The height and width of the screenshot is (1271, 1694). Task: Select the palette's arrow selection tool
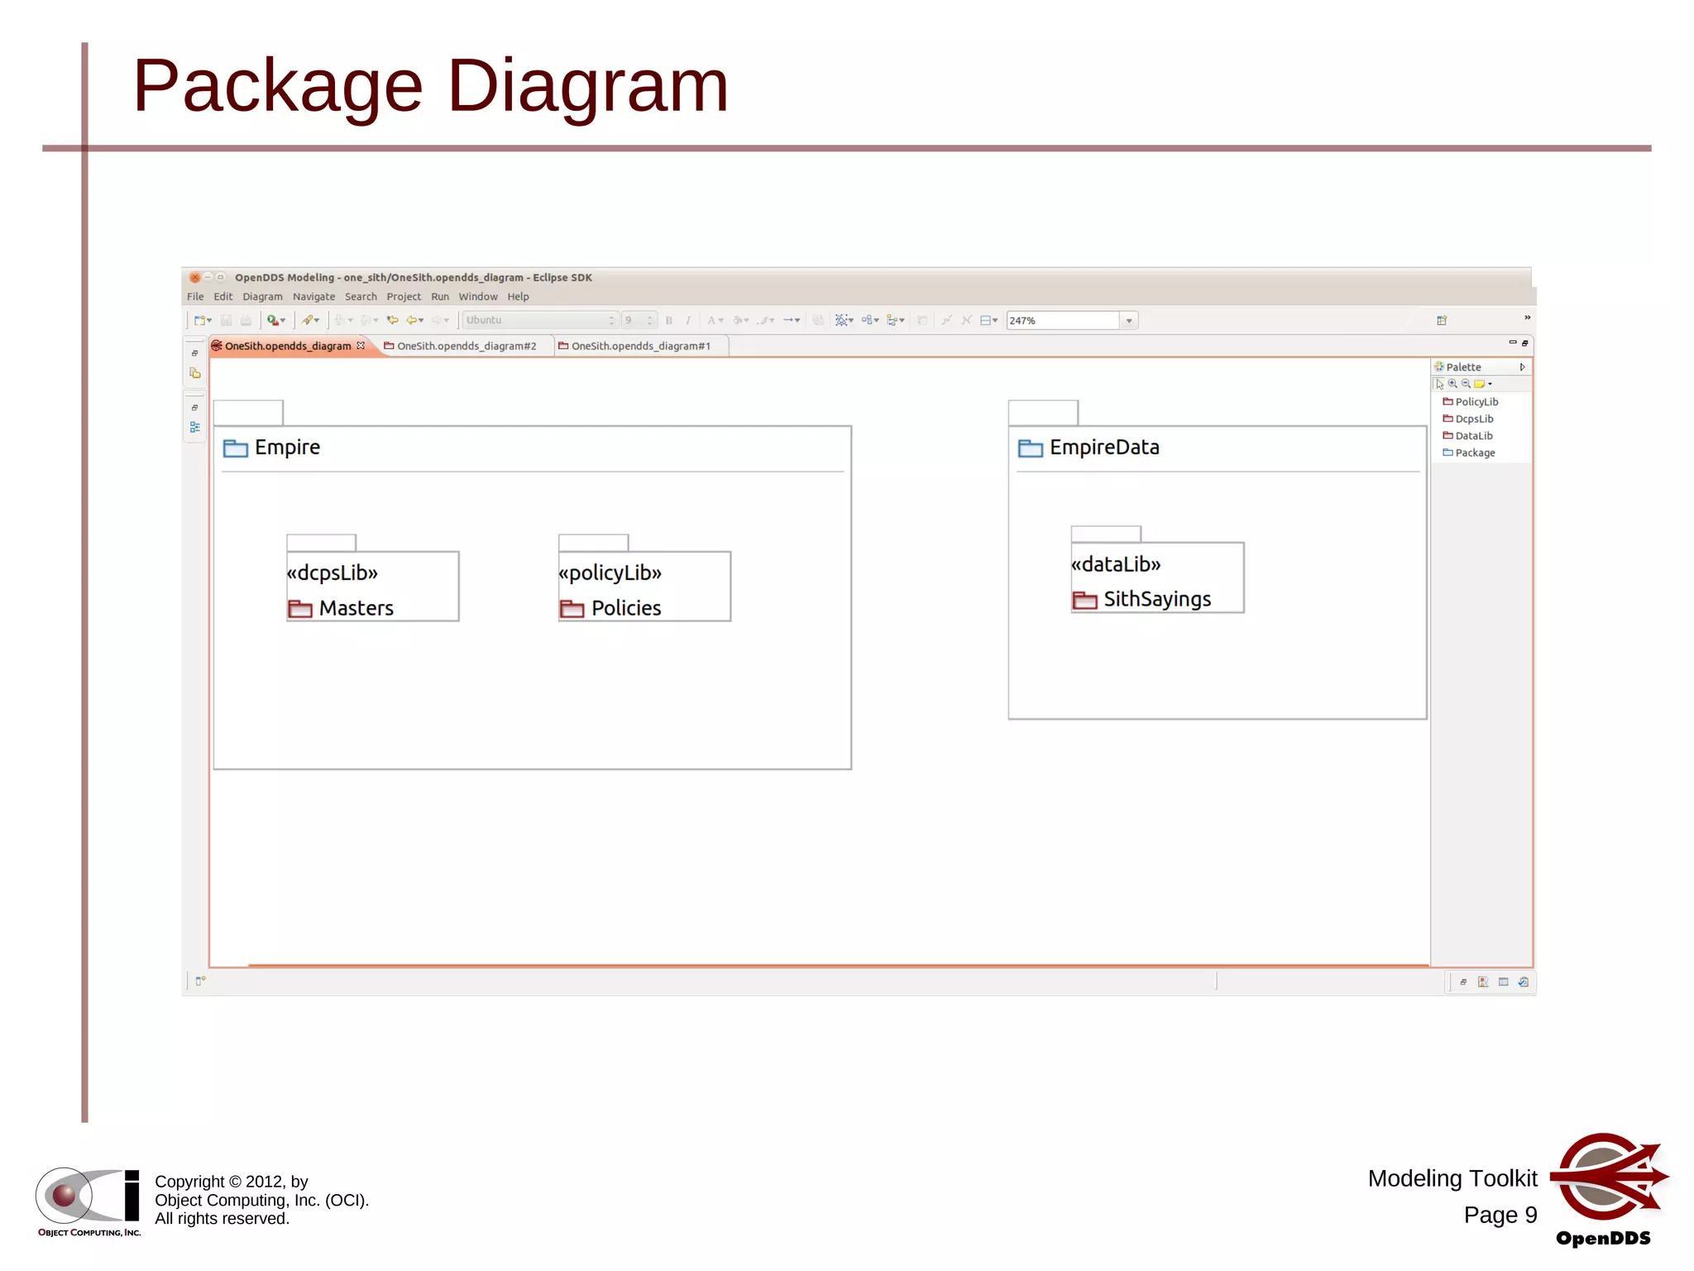tap(1440, 384)
